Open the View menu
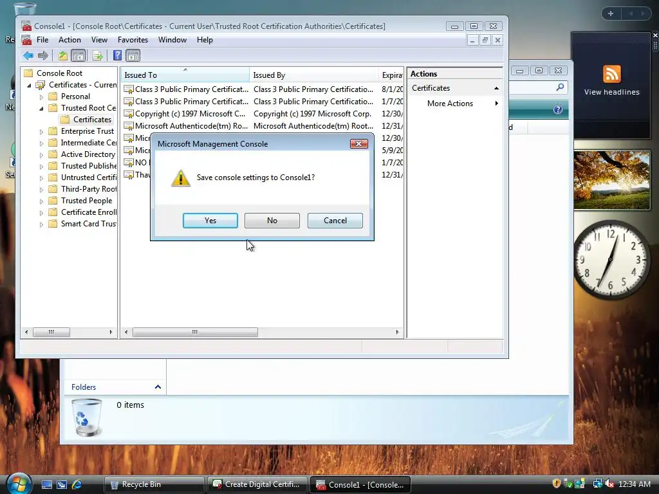 click(x=99, y=40)
